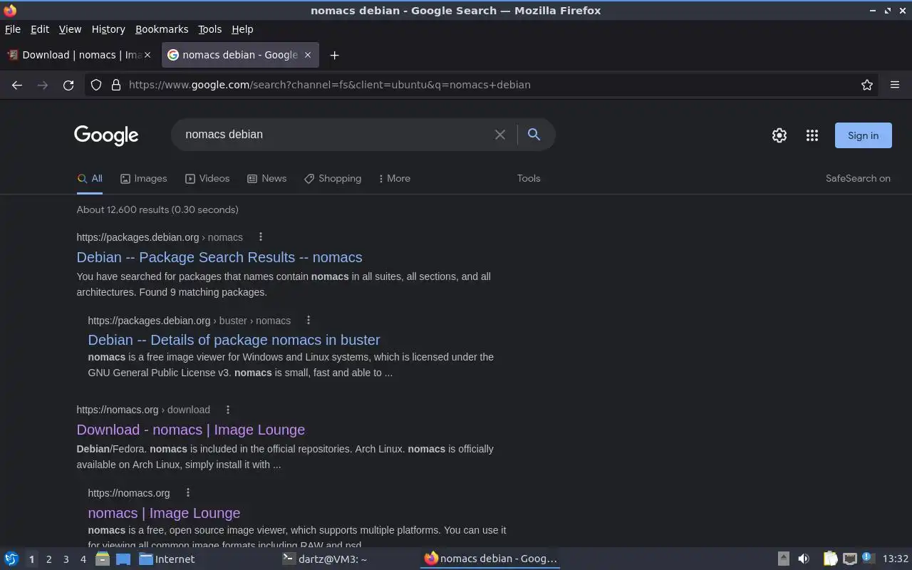
Task: Switch to Shopping results tab
Action: tap(332, 178)
